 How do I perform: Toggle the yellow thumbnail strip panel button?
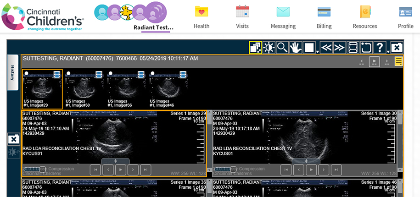[x=399, y=61]
